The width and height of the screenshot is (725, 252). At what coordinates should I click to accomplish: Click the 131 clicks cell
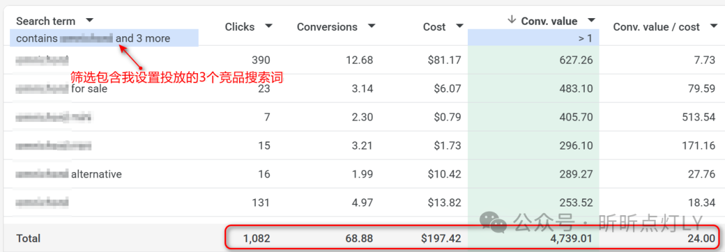coord(261,202)
